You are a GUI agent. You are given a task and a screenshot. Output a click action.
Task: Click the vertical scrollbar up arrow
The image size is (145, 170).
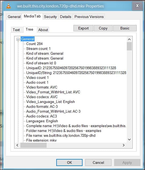[129, 39]
